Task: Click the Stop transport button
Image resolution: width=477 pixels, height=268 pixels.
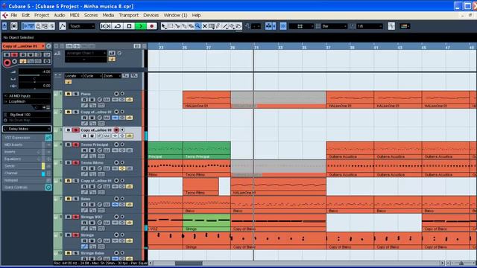Action: (129, 27)
